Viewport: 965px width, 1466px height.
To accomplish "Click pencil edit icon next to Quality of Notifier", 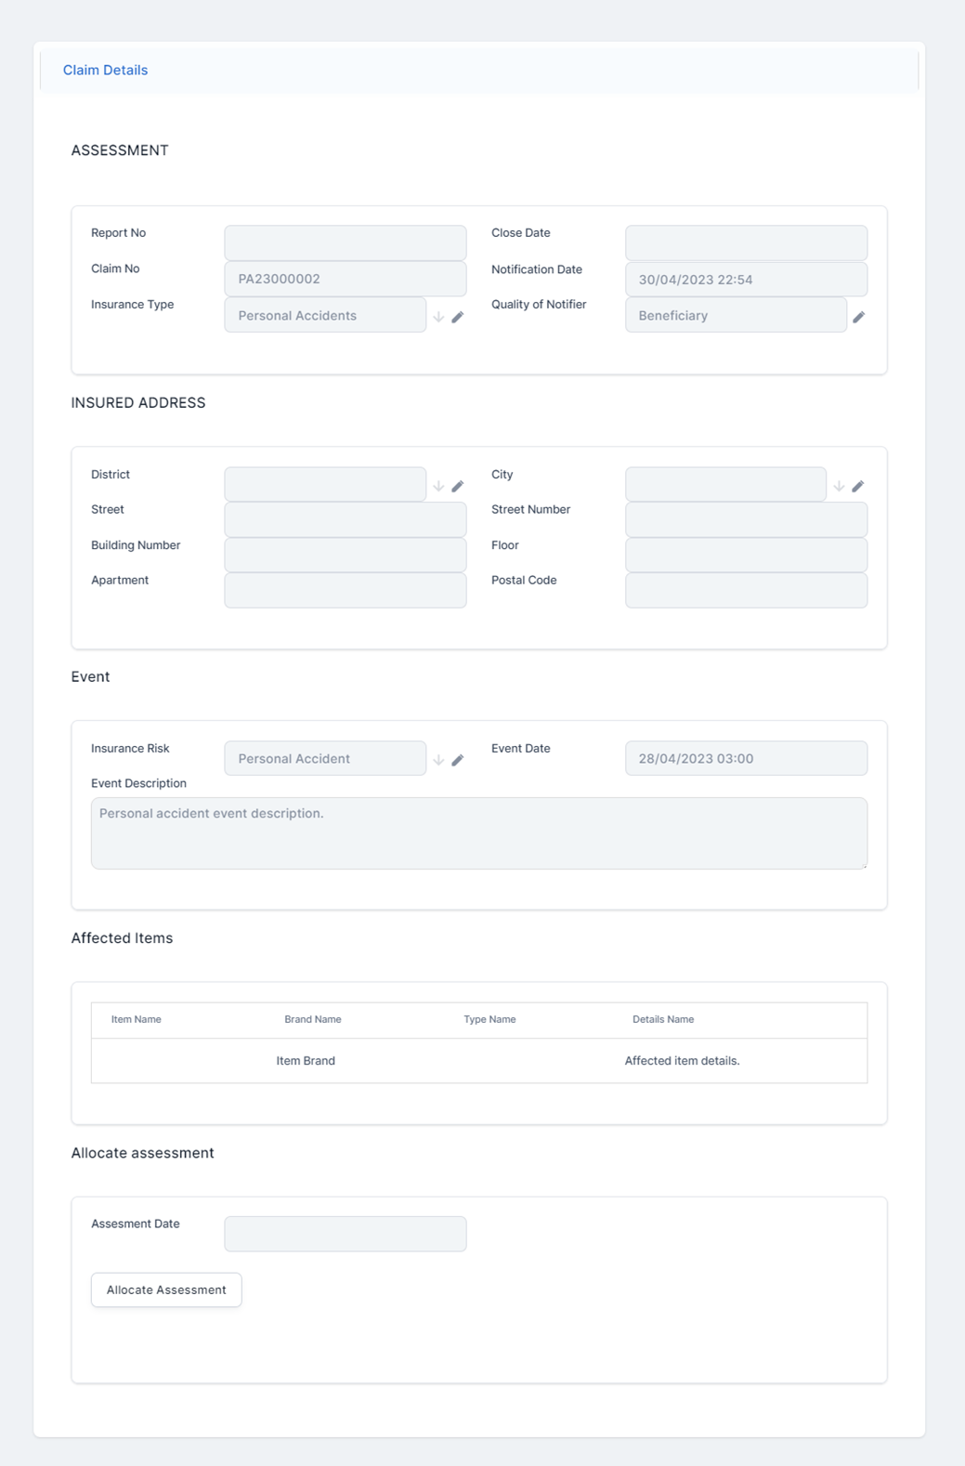I will click(859, 317).
